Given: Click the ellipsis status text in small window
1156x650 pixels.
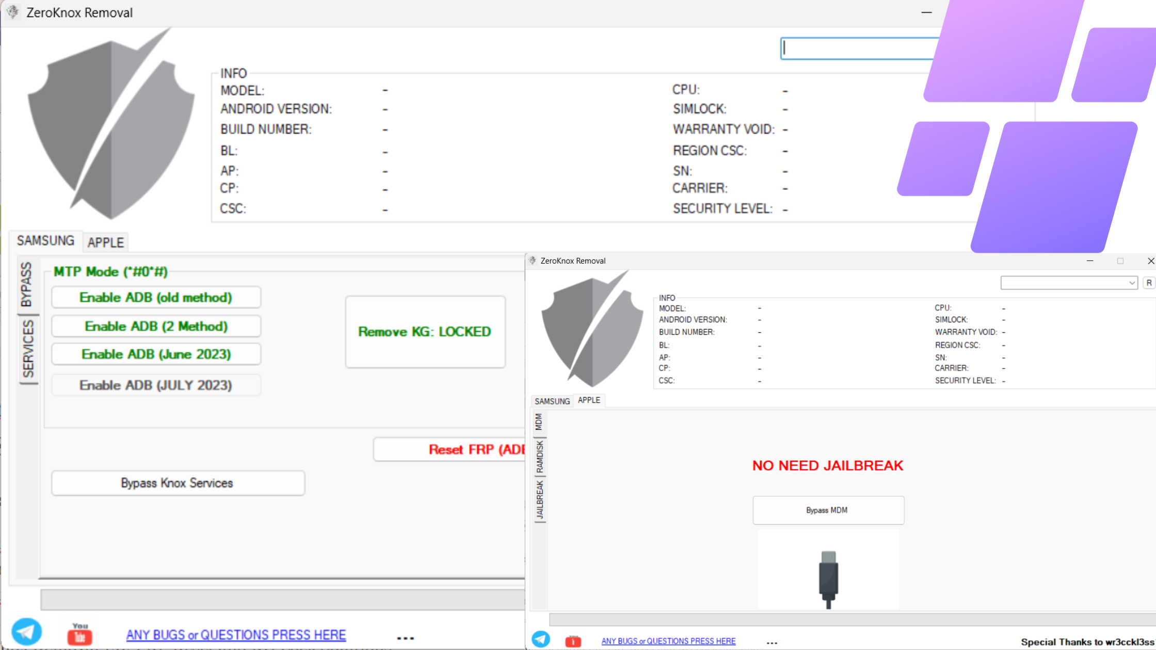Looking at the screenshot, I should [x=772, y=643].
